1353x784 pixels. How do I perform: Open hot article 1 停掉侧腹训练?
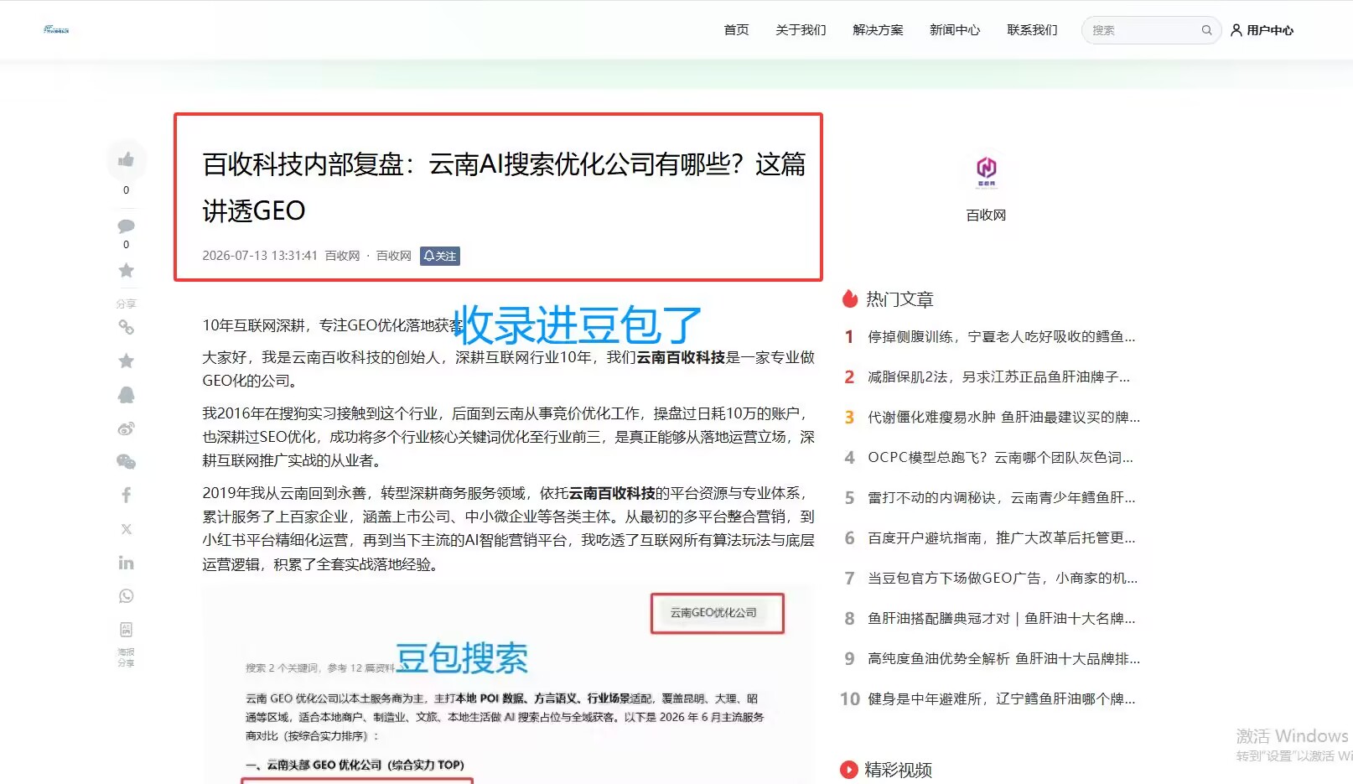tap(1001, 337)
